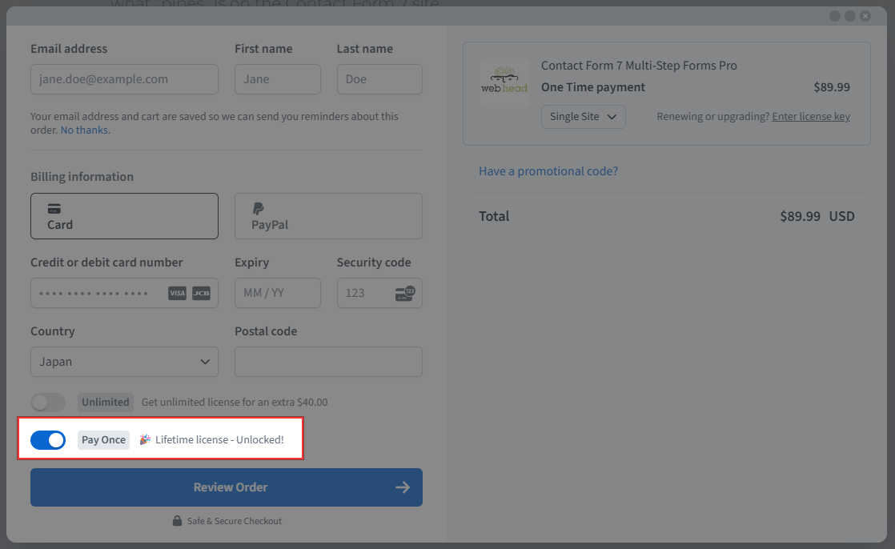Open the Single Site license dropdown
895x549 pixels.
point(583,117)
